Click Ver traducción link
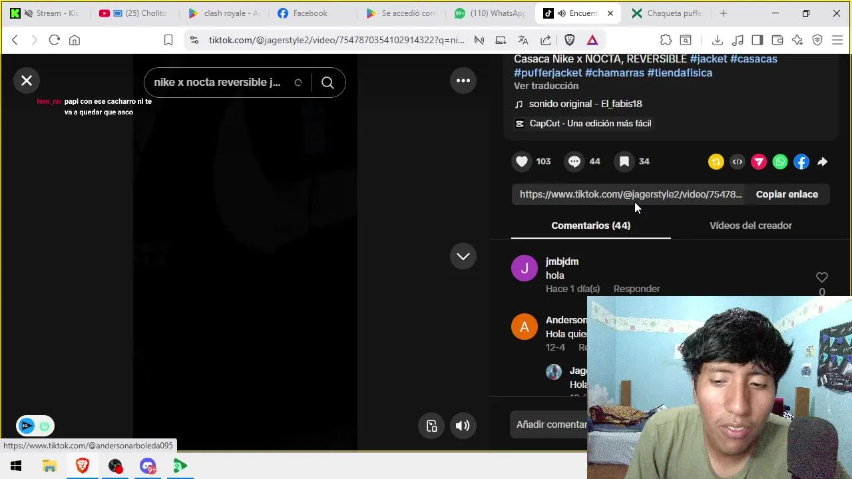The width and height of the screenshot is (852, 479). [x=546, y=86]
